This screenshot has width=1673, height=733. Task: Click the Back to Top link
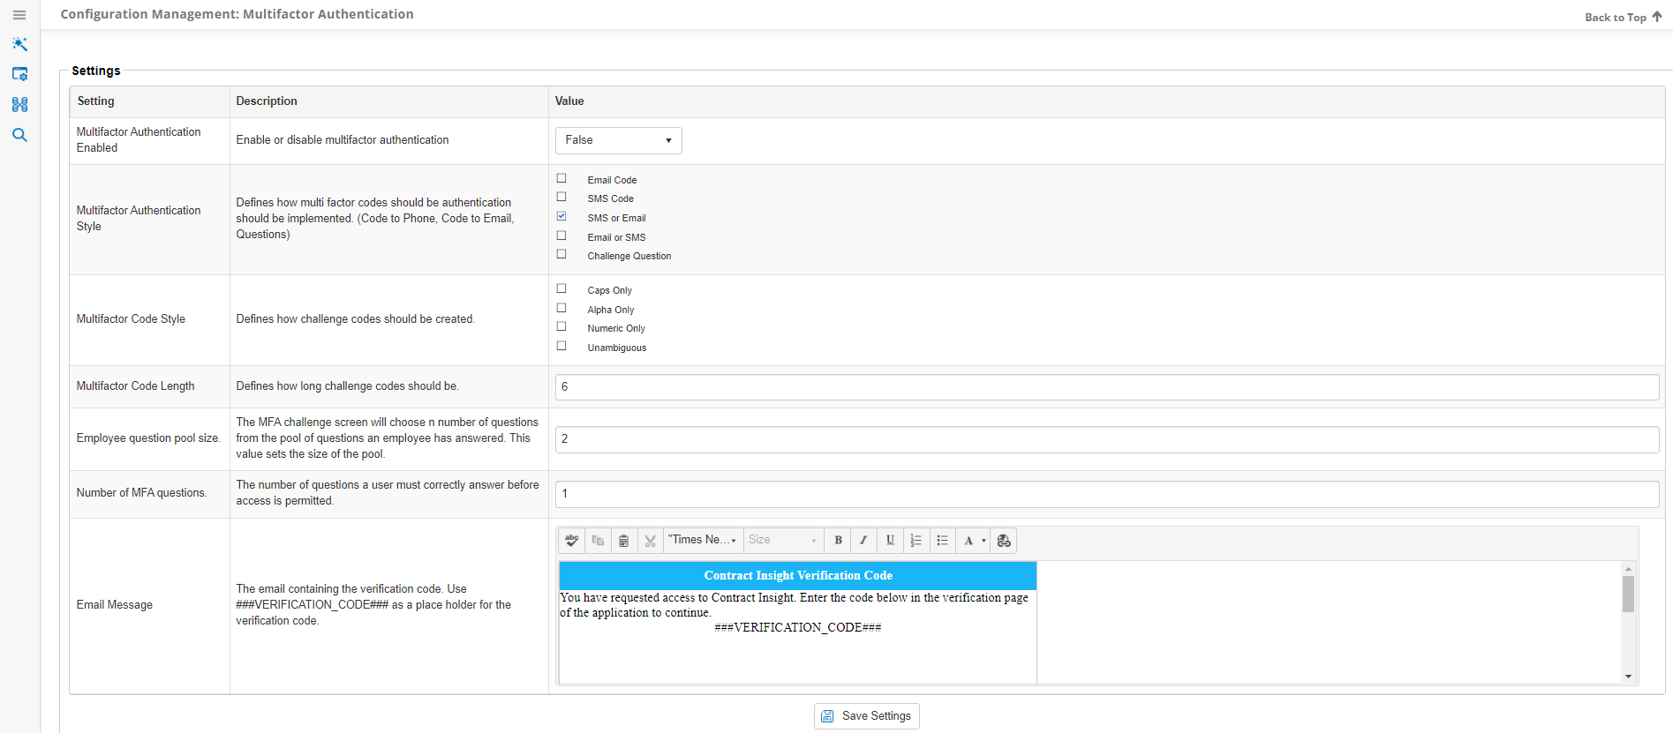click(1623, 17)
